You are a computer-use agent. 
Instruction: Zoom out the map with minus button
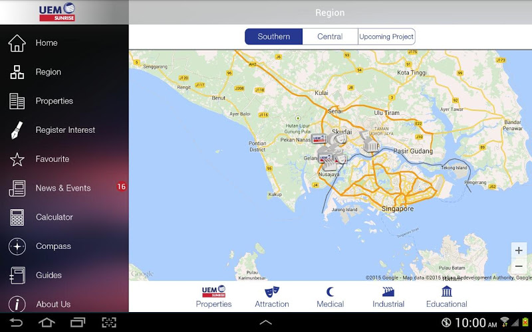519,266
